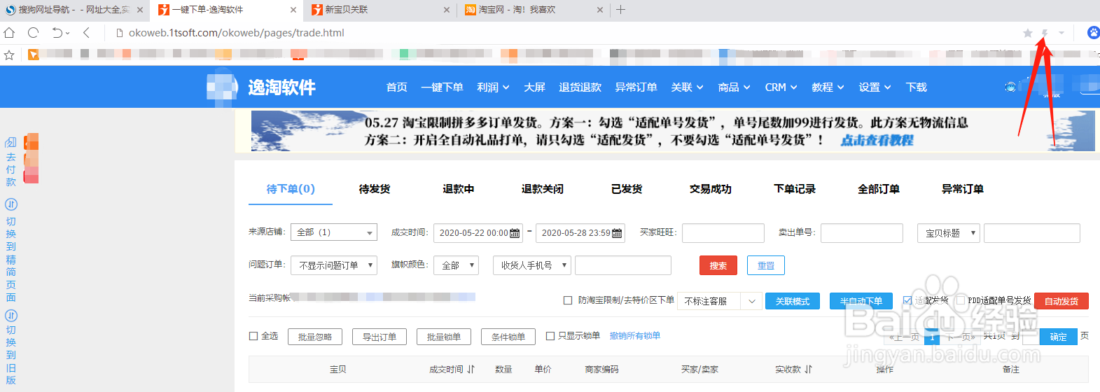Check the 全选 checkbox
This screenshot has width=1100, height=392.
coord(253,336)
